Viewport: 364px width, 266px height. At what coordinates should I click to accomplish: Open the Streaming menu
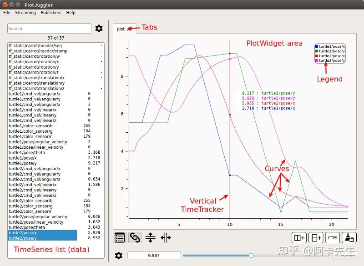click(25, 13)
